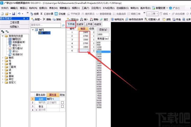Click 轴号自动排序 auto sort button
Screen dimensions: 191x127
134,19
